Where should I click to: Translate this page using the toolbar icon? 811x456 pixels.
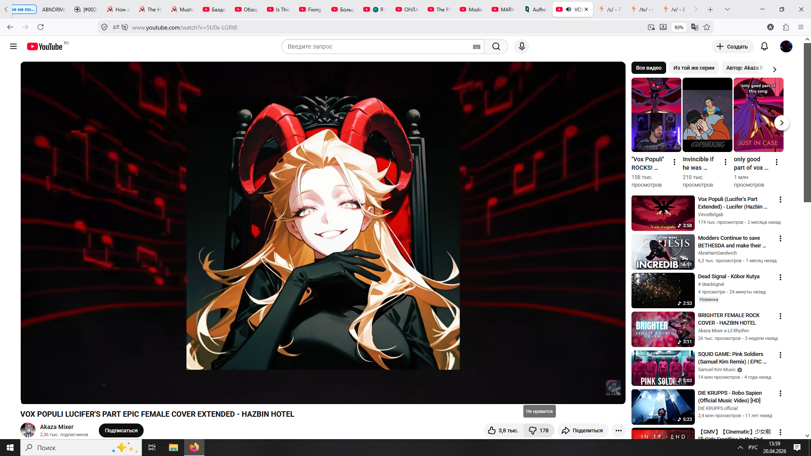click(694, 27)
